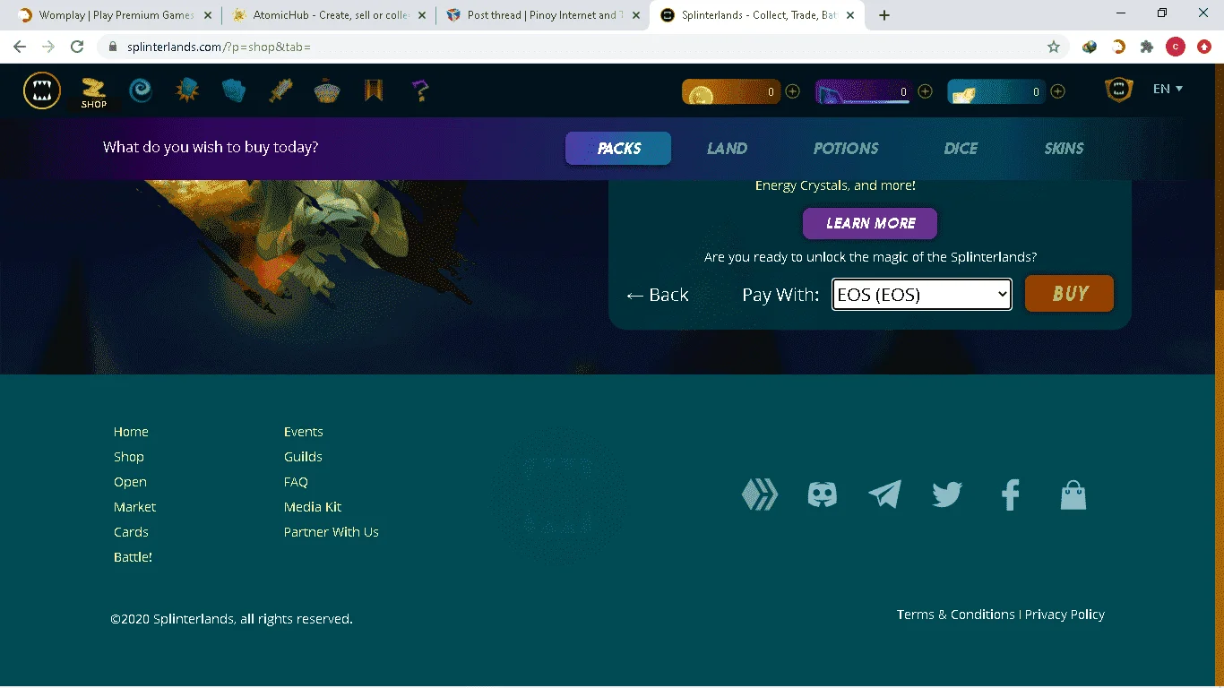Open the Shop footer link
Viewport: 1224px width, 688px height.
point(129,457)
